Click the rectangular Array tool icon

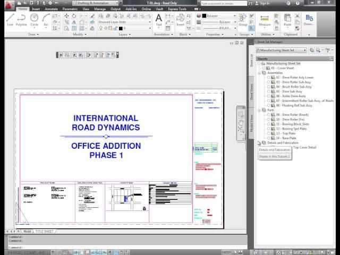[82, 28]
